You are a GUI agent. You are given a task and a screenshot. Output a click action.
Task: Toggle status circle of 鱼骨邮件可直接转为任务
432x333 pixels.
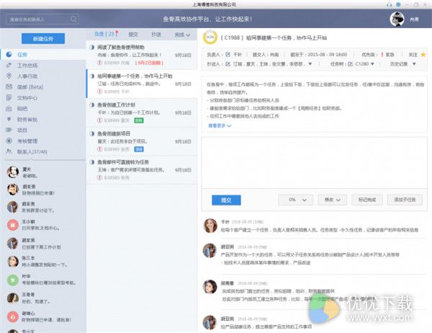(92, 162)
